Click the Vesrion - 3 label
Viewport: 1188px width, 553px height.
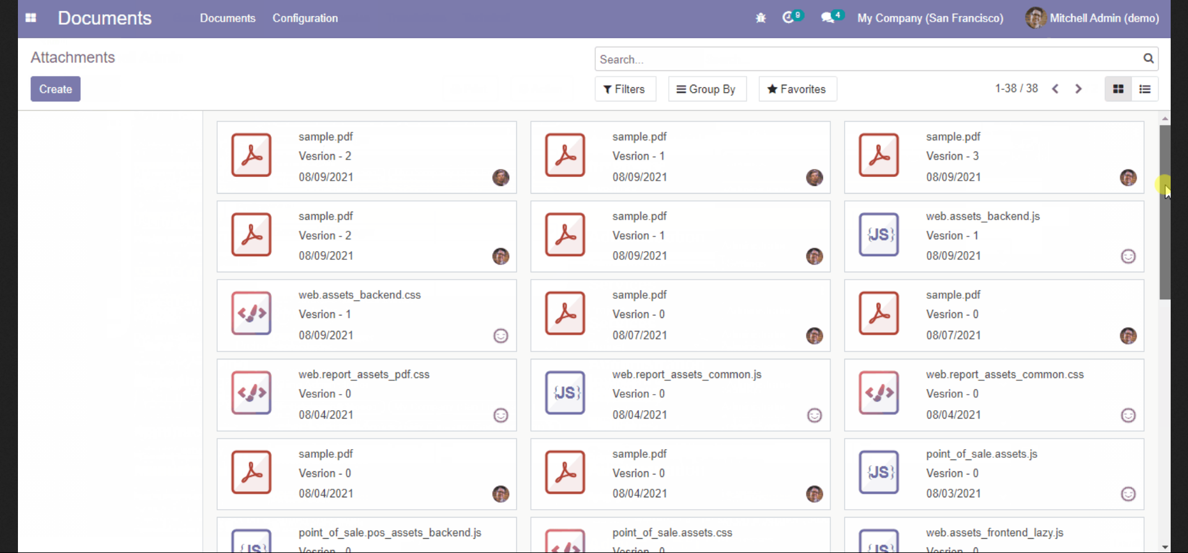pos(952,156)
